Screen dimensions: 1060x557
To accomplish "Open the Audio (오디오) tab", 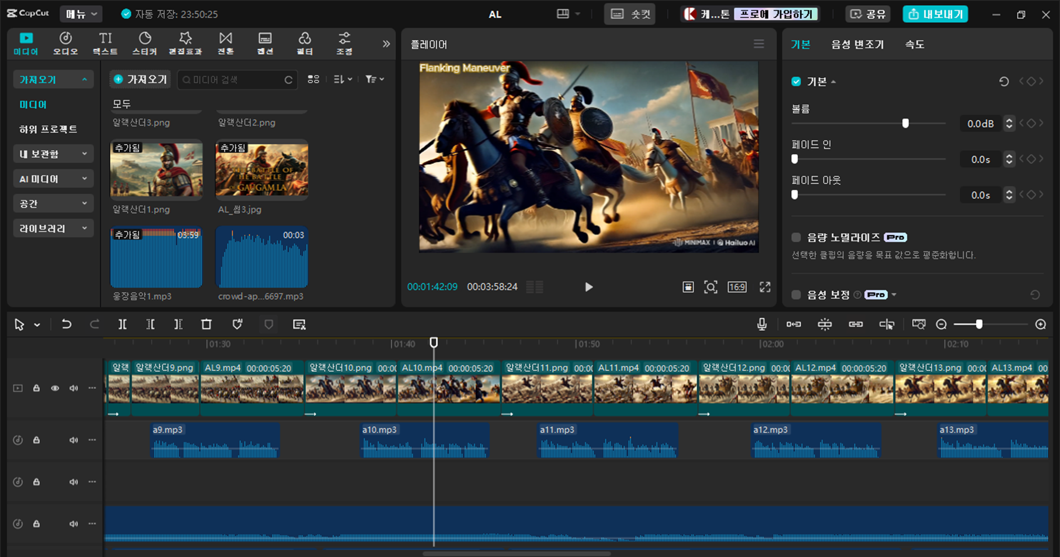I will (x=66, y=43).
